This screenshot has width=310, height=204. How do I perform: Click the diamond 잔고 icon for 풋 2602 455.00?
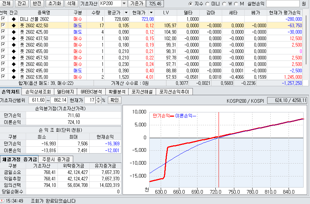pyautogui.click(x=14, y=51)
